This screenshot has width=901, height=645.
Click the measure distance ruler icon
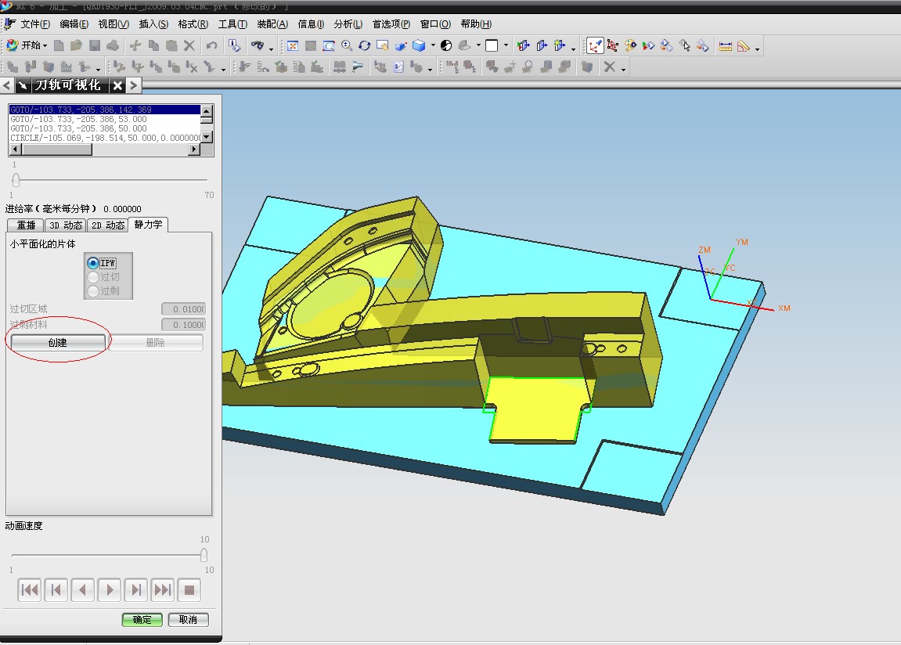point(725,46)
